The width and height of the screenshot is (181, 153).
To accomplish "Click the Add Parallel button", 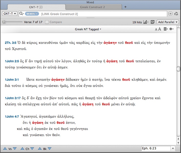I will click(168, 22).
